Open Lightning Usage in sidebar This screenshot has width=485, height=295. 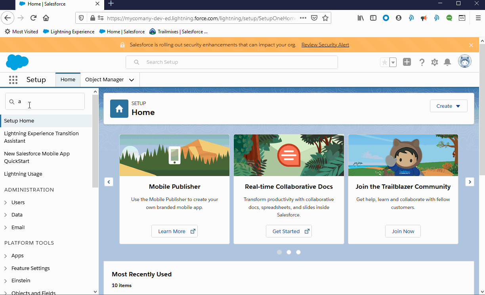tap(23, 174)
